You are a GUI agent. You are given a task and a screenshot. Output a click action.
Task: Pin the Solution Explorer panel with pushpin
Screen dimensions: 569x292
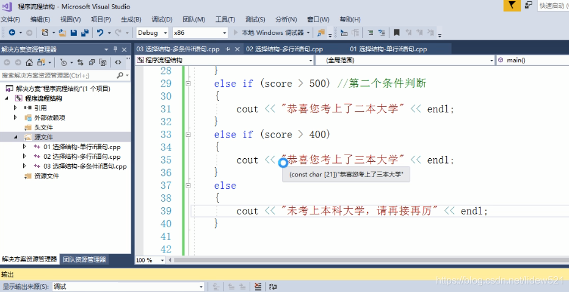[115, 49]
